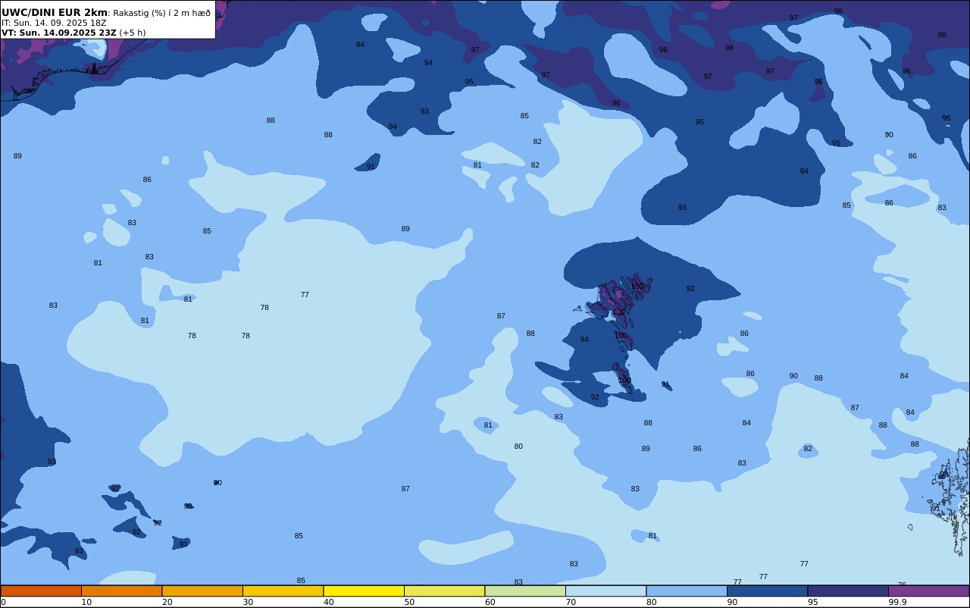The width and height of the screenshot is (970, 608).
Task: Select the pale yellow 50–60 legend swatch
Action: pos(444,591)
